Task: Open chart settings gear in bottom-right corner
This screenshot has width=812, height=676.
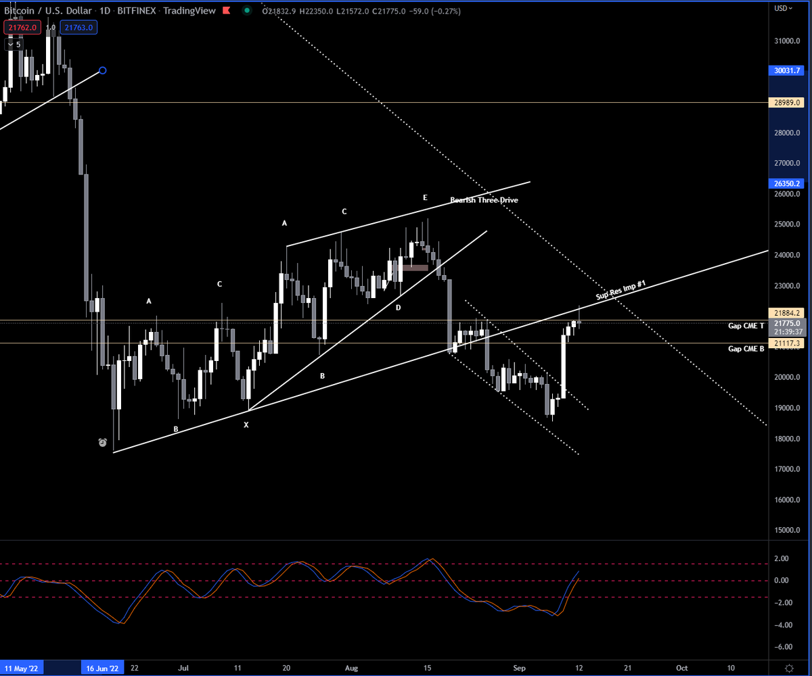Action: point(789,667)
